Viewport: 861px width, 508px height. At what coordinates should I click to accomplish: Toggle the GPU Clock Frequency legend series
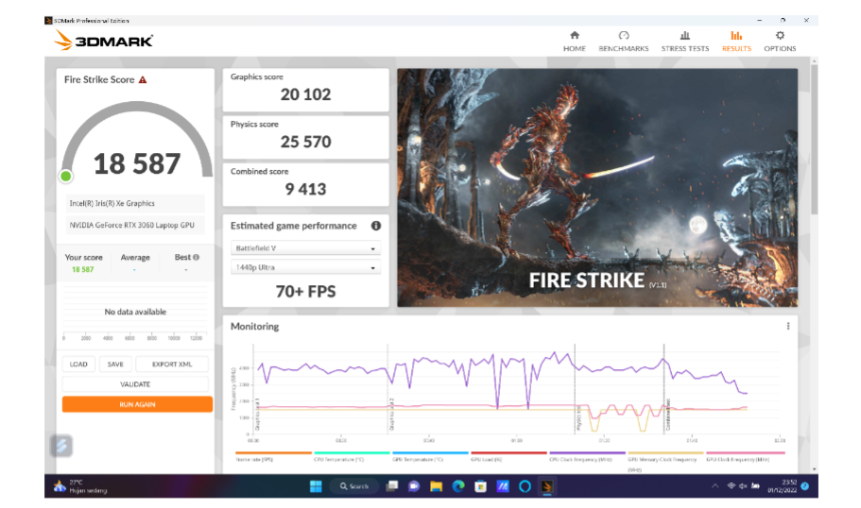click(x=745, y=456)
